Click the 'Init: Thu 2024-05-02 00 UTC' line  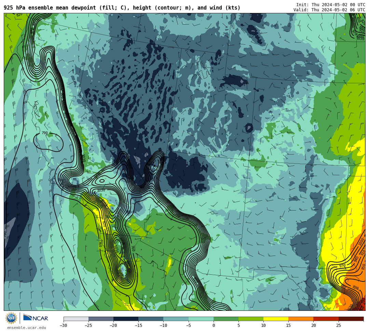click(331, 5)
